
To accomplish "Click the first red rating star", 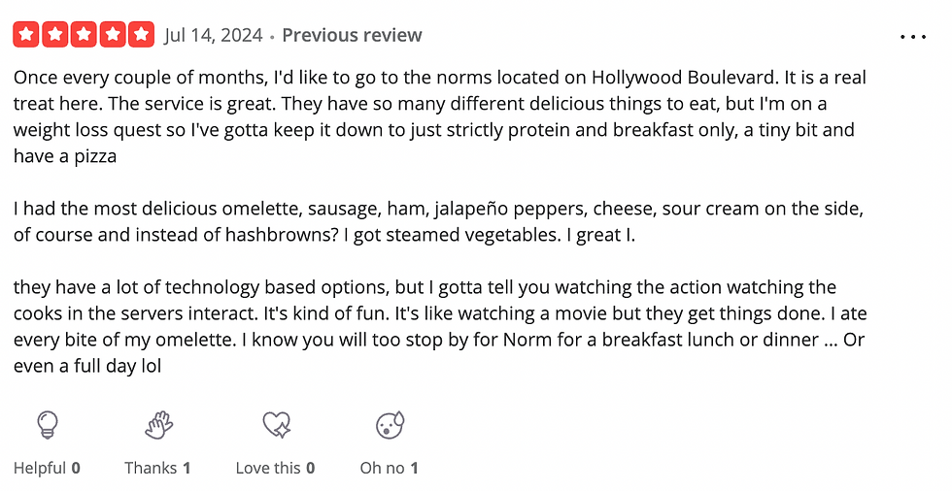I will [25, 35].
